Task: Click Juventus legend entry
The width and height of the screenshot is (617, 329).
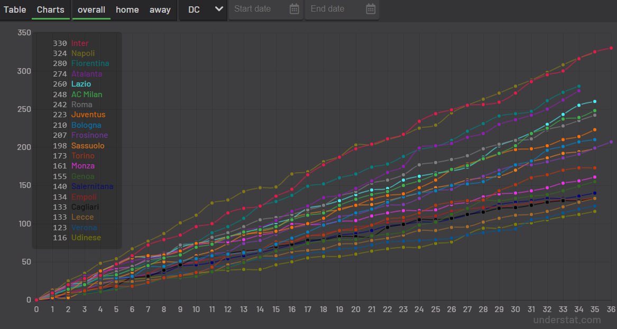Action: pos(88,115)
